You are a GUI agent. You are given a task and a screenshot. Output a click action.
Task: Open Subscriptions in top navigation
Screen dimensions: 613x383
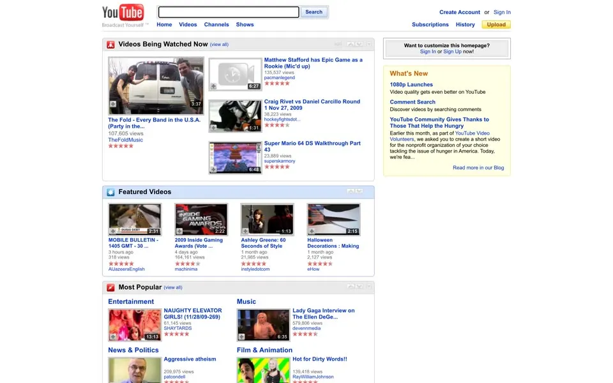pyautogui.click(x=430, y=24)
